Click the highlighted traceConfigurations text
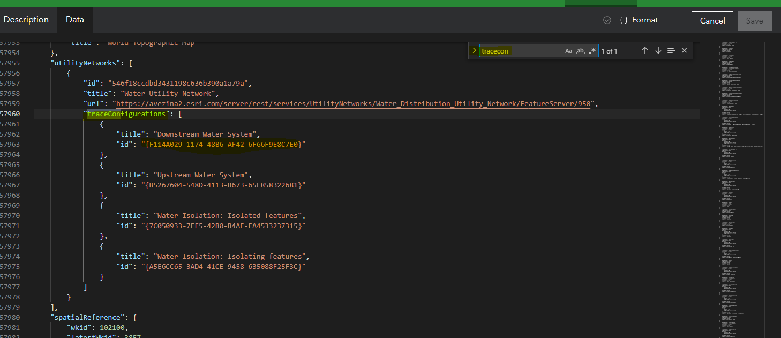Image resolution: width=781 pixels, height=338 pixels. [126, 114]
